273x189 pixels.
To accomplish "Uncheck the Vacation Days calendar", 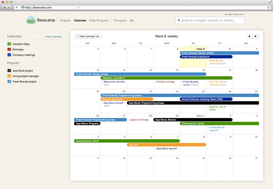I will point(9,44).
